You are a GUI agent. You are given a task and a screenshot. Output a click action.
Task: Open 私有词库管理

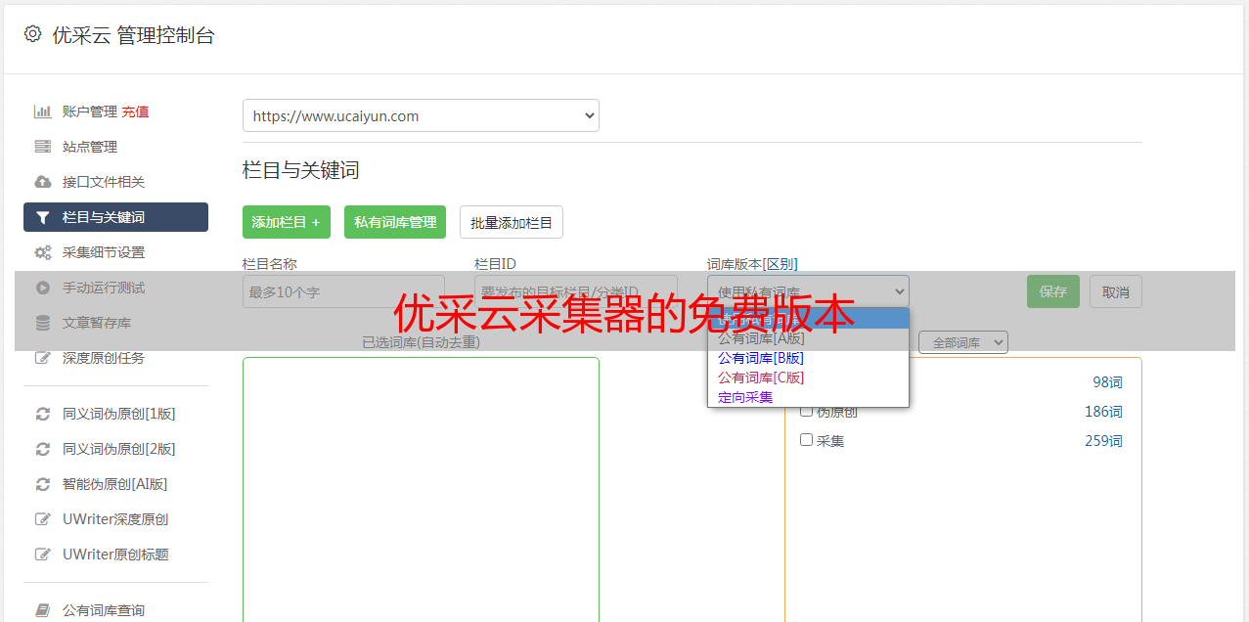(395, 222)
